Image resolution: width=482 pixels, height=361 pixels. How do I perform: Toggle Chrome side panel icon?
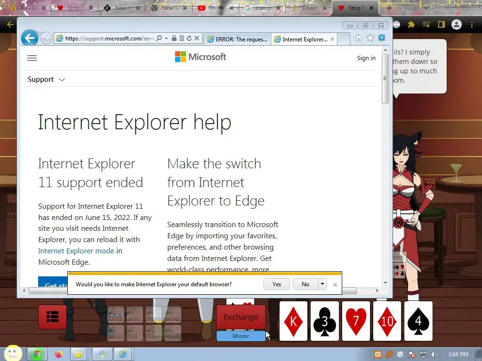coord(442,24)
